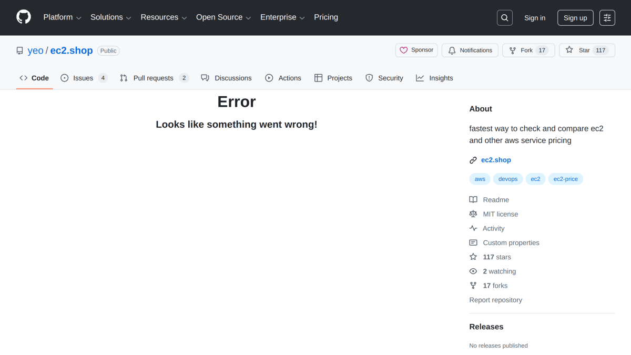Image resolution: width=631 pixels, height=355 pixels.
Task: Expand the Open Source menu
Action: 223,17
